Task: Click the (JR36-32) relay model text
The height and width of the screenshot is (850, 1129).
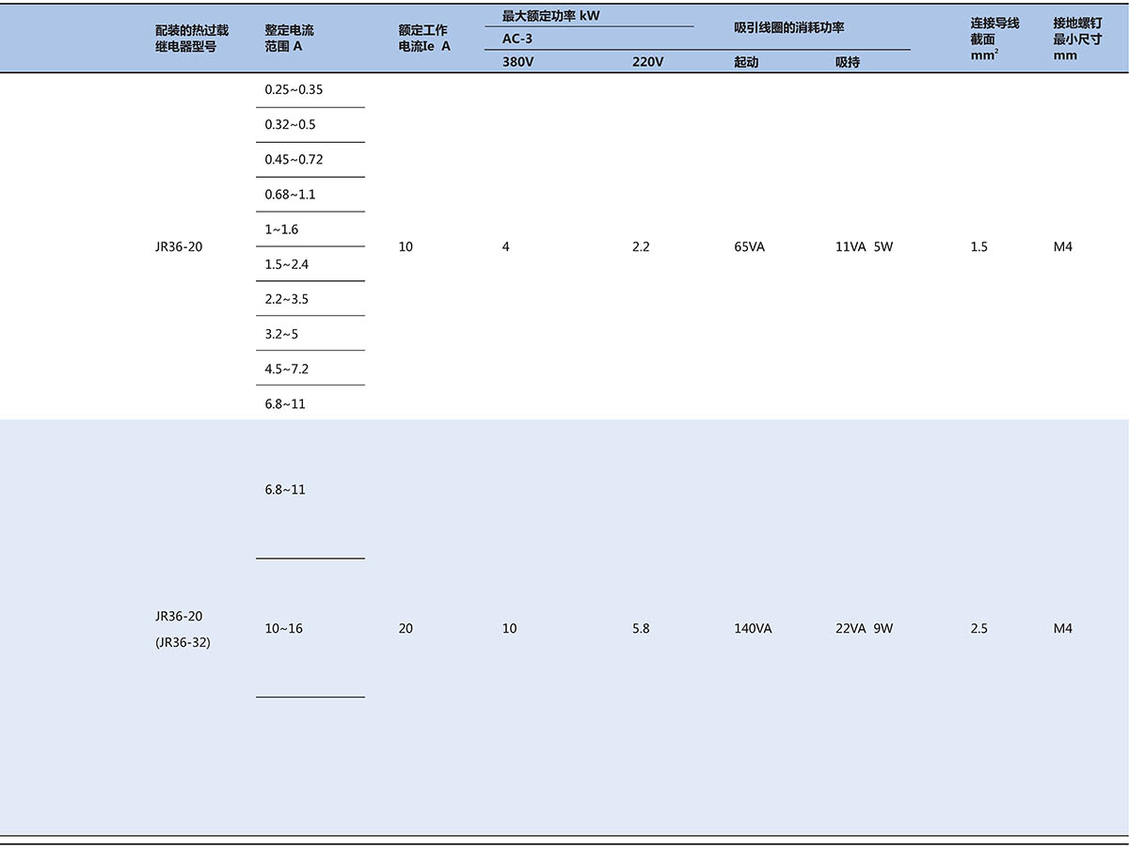Action: coord(183,643)
